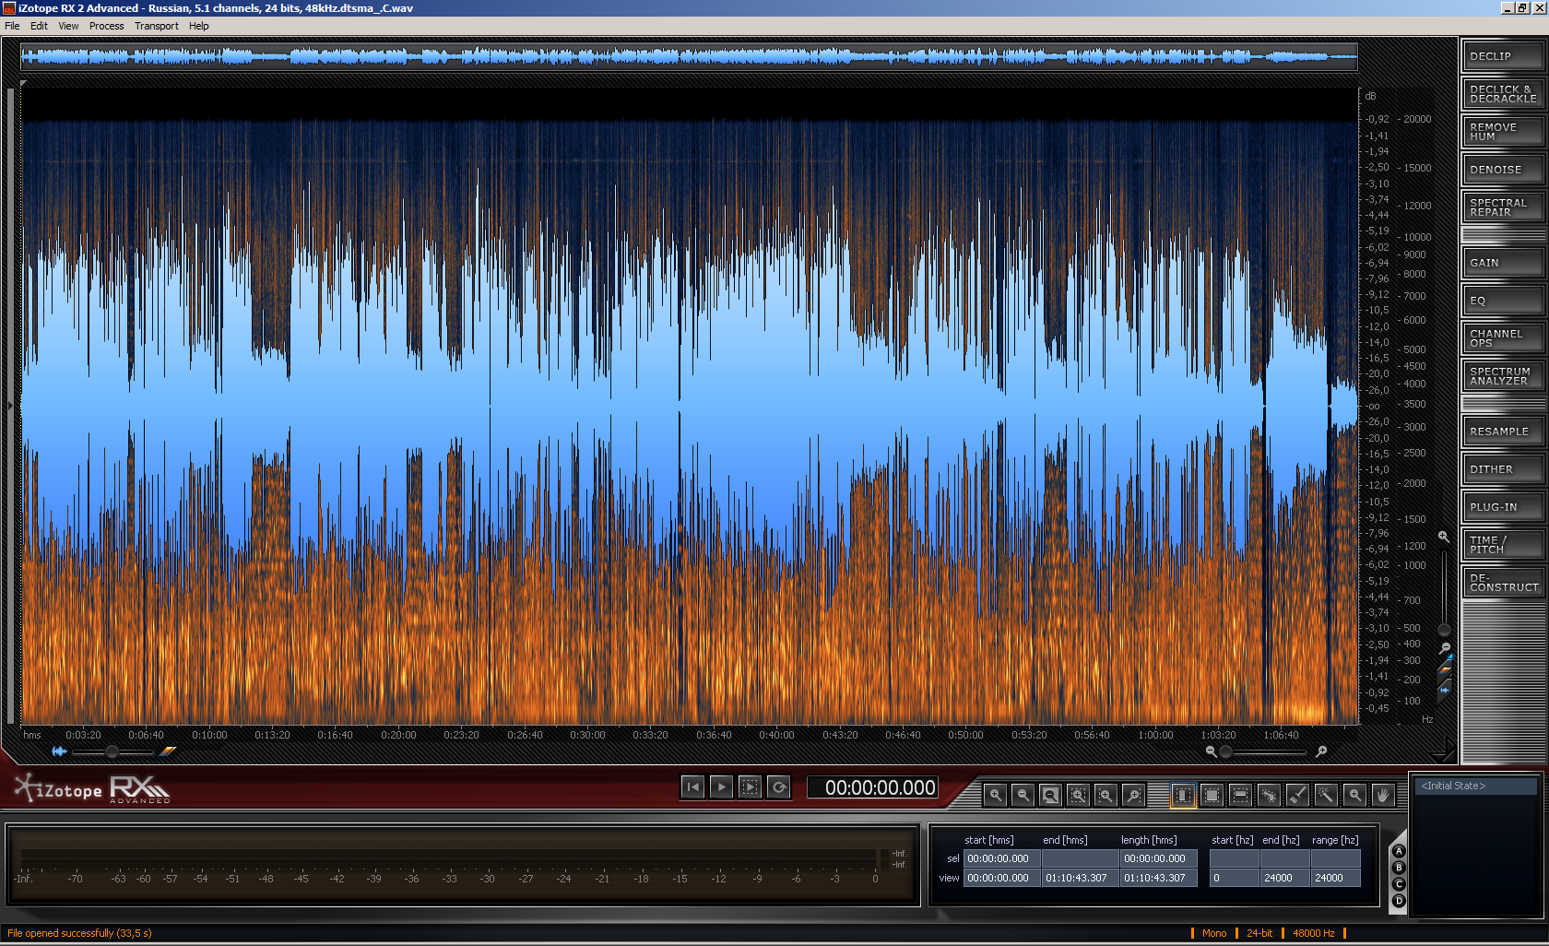The height and width of the screenshot is (946, 1549).
Task: Open the View menu
Action: (68, 26)
